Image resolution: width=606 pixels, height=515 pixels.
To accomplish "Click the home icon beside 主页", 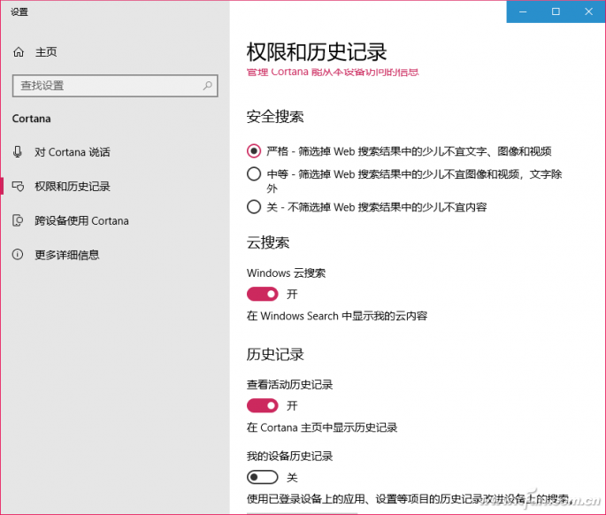I will [19, 52].
